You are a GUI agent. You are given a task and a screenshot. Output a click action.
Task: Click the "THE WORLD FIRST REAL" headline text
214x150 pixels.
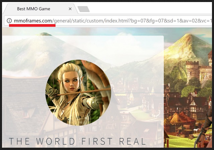77,141
